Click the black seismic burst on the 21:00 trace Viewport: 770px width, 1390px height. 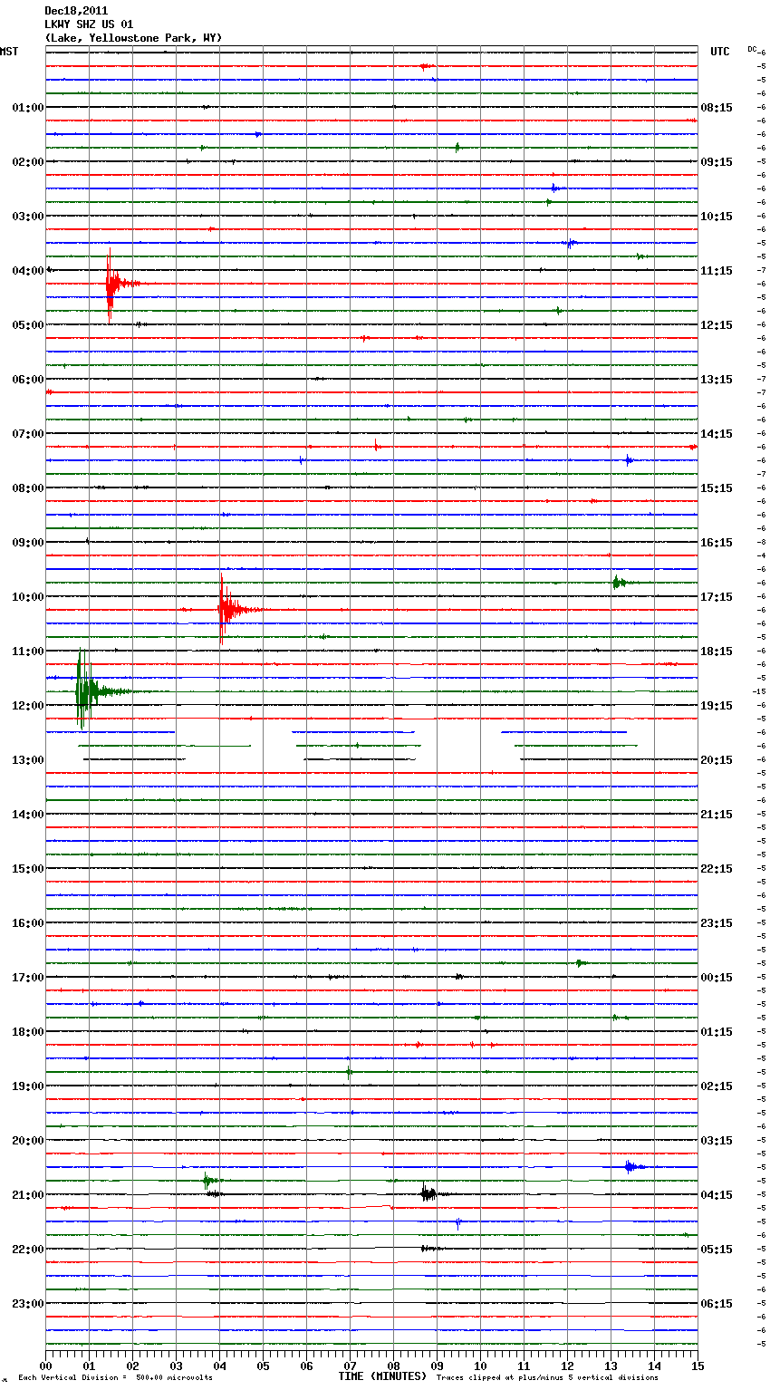pos(428,1194)
